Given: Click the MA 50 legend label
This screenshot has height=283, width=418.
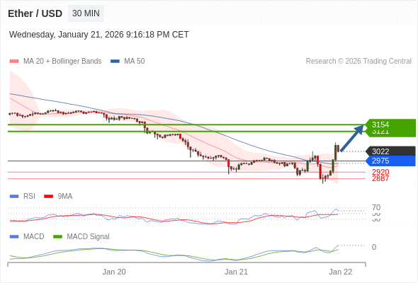Looking at the screenshot, I should [135, 62].
